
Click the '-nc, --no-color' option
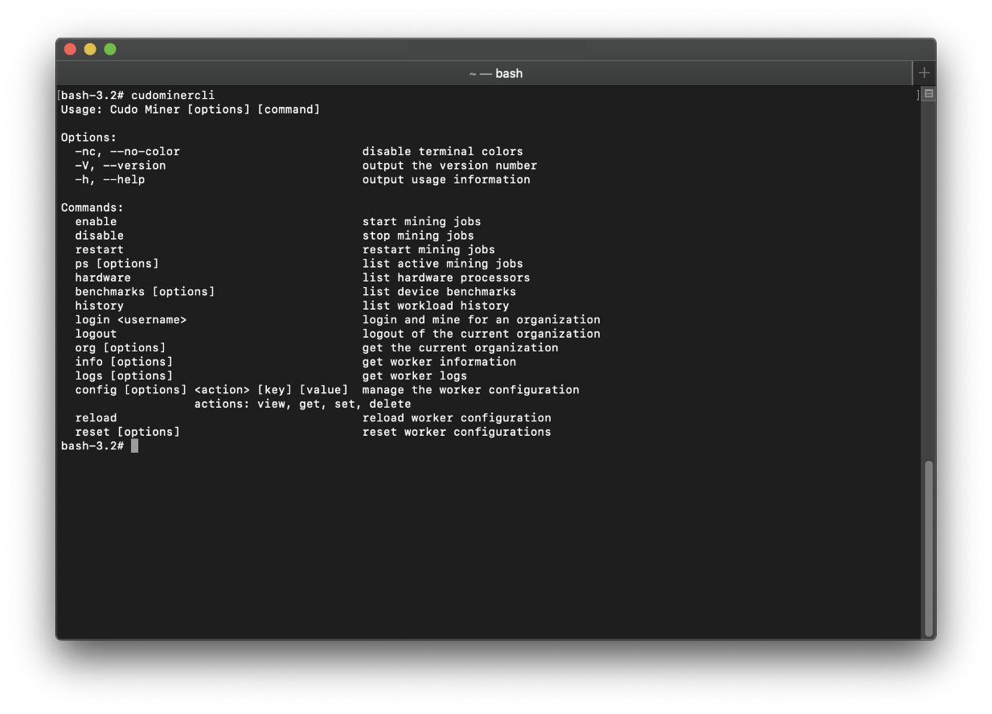pos(127,151)
